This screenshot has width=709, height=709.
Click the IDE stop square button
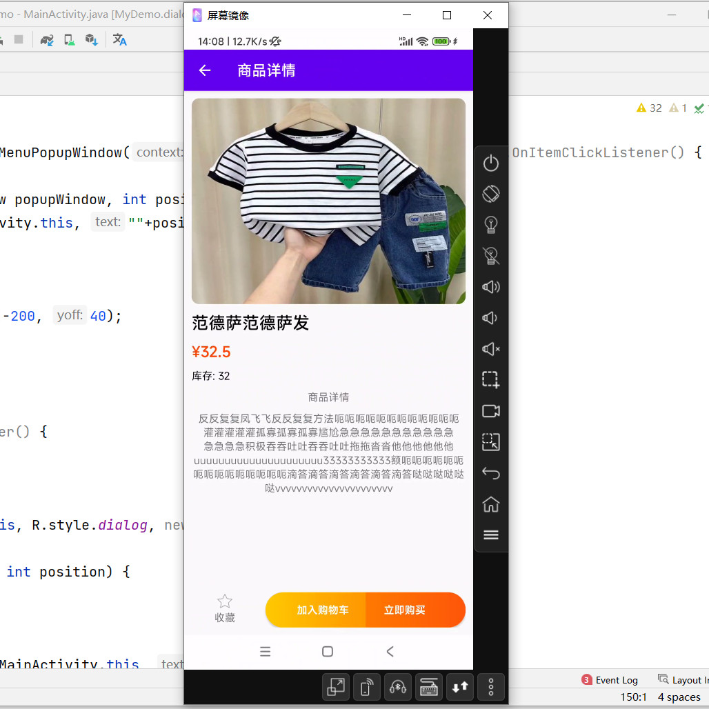tap(19, 39)
